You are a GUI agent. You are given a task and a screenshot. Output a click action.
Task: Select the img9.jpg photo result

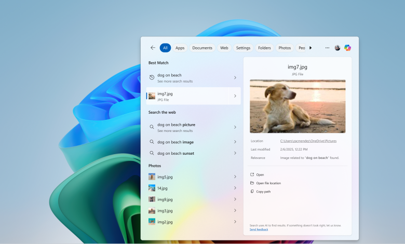point(165,199)
